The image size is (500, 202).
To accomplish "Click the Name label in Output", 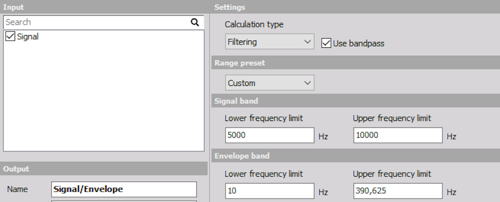I will point(17,189).
